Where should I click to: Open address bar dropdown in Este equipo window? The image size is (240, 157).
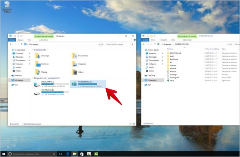(99, 44)
